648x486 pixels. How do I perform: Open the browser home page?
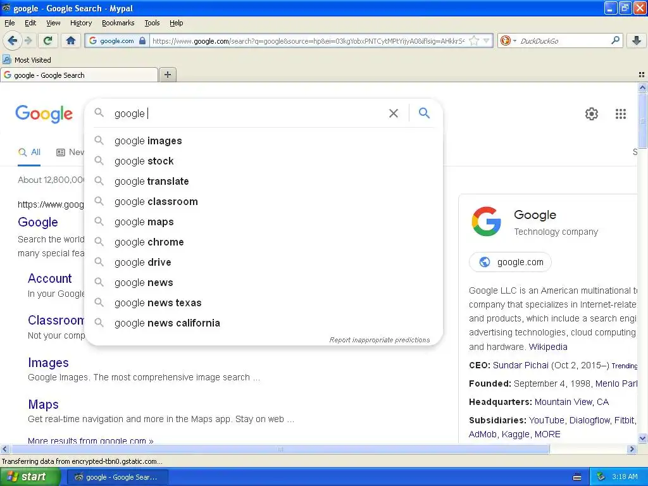click(x=71, y=40)
